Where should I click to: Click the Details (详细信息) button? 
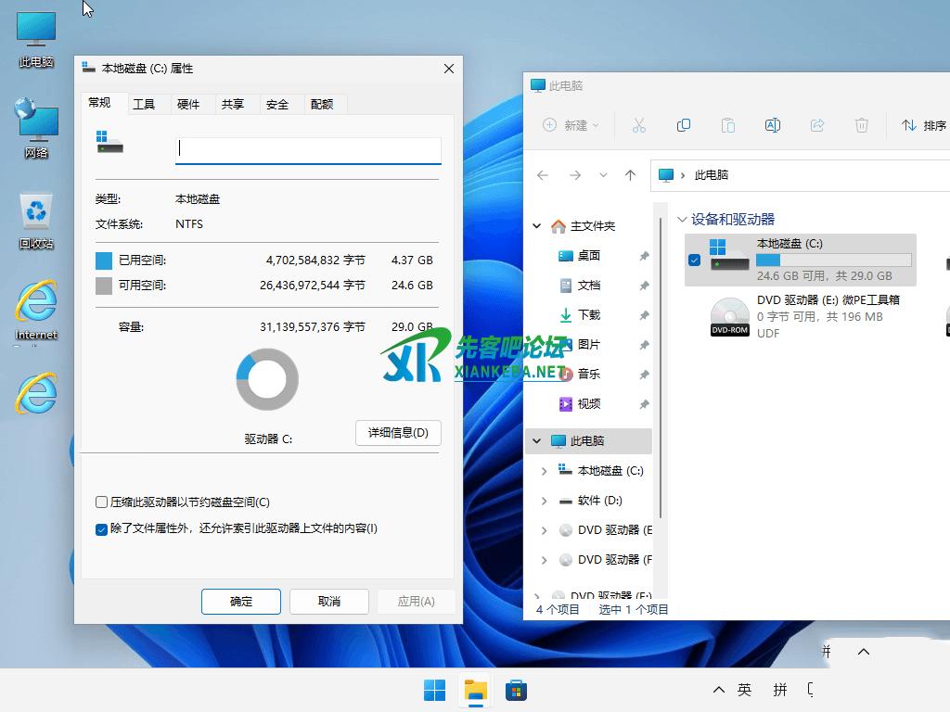tap(398, 433)
